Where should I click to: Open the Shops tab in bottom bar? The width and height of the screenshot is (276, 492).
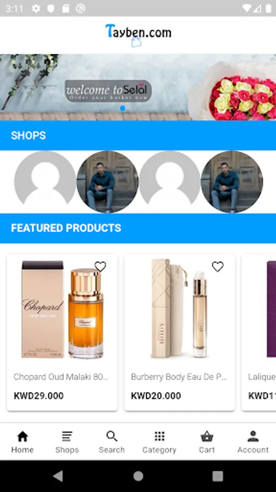tap(67, 442)
